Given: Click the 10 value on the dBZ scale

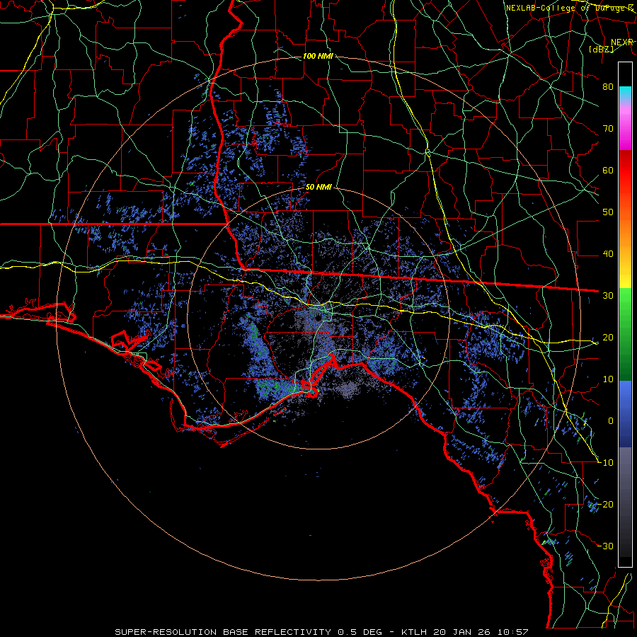Looking at the screenshot, I should pos(608,379).
